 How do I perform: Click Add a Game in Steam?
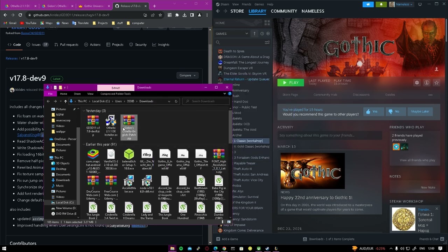tap(227, 239)
